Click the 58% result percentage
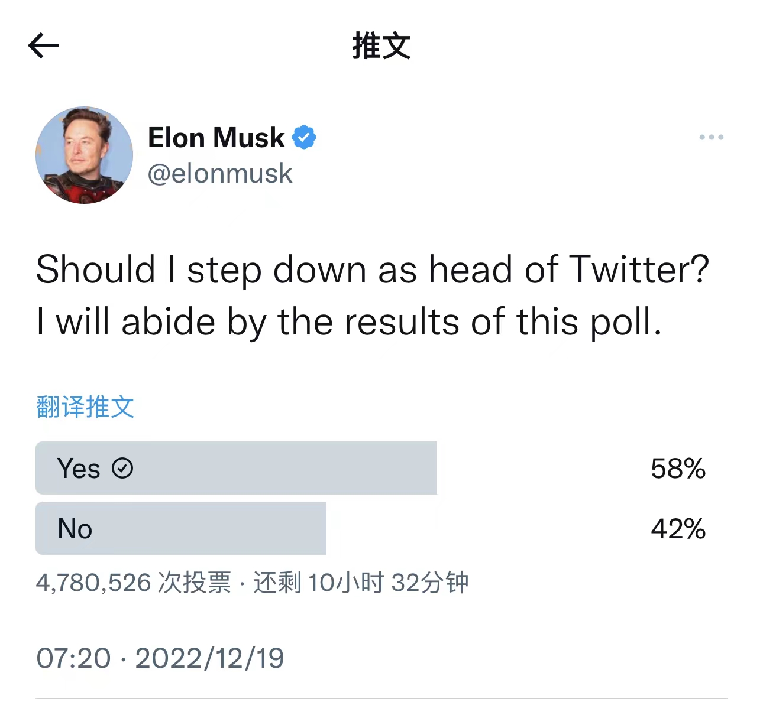This screenshot has height=702, width=763. coord(678,469)
